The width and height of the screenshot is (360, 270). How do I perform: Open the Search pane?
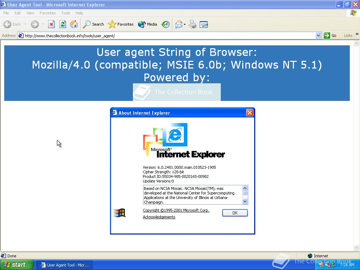pos(93,24)
